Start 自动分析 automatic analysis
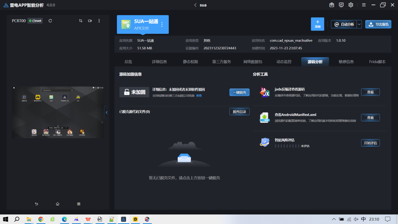This screenshot has height=224, width=398. (x=344, y=24)
